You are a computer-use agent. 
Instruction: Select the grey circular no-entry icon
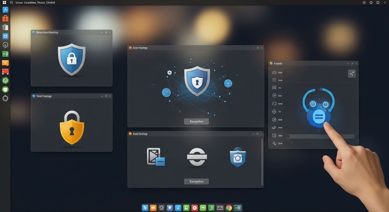[x=197, y=157]
